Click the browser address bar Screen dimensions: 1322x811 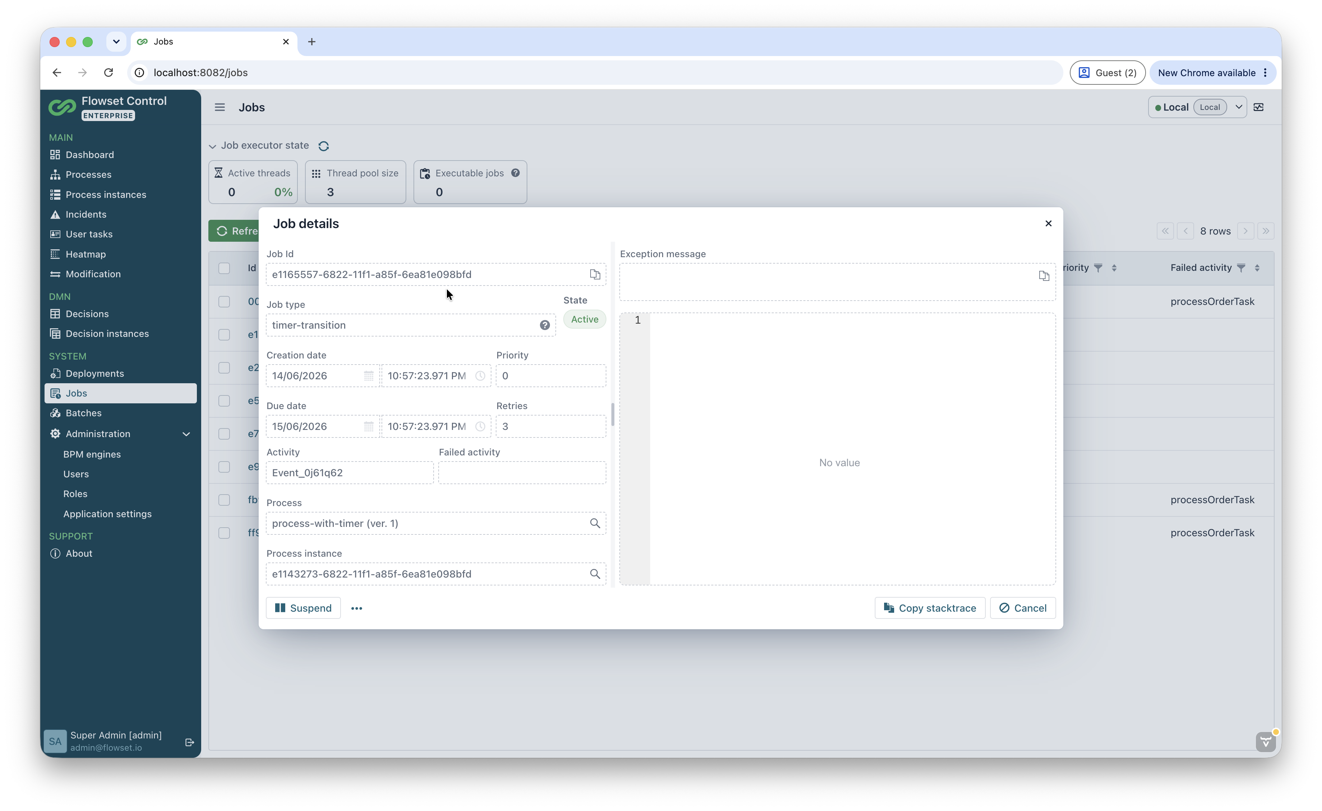click(596, 73)
